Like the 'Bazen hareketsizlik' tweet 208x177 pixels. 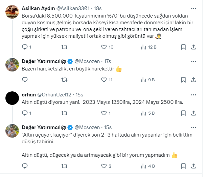click(x=104, y=80)
